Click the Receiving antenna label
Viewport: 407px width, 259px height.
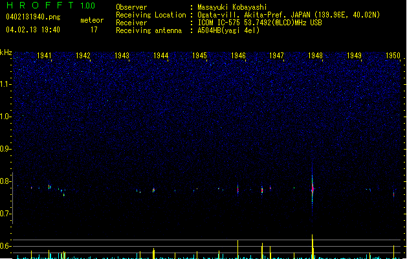coord(149,30)
